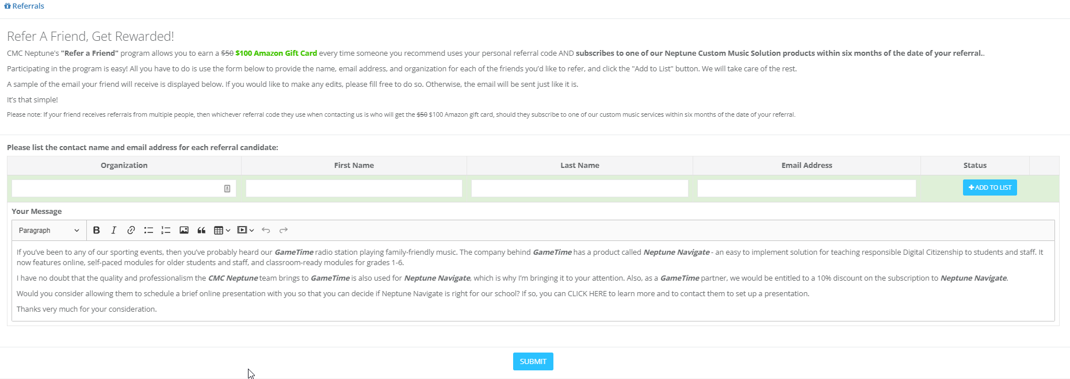Viewport: 1070px width, 379px height.
Task: Undo the last edit in the editor
Action: pyautogui.click(x=266, y=230)
